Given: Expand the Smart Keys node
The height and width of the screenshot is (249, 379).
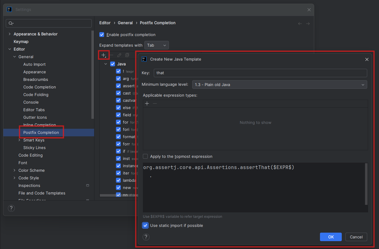Looking at the screenshot, I should [x=19, y=140].
